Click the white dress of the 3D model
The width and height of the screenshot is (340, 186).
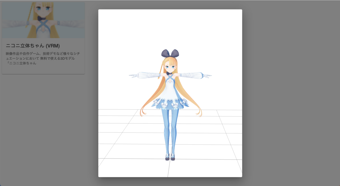coord(170,91)
